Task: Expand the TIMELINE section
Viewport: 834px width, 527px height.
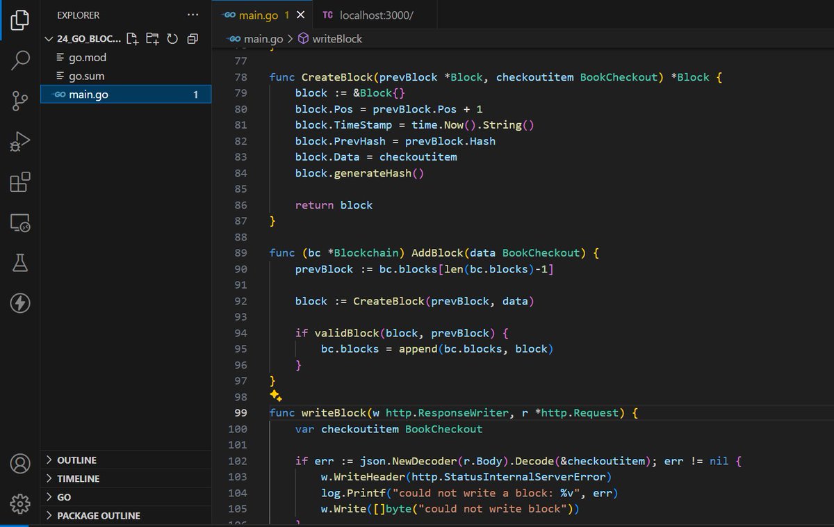Action: pyautogui.click(x=126, y=478)
